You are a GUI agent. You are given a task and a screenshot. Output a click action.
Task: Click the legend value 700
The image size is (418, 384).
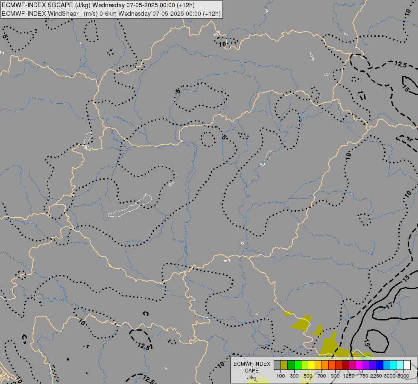(x=322, y=376)
